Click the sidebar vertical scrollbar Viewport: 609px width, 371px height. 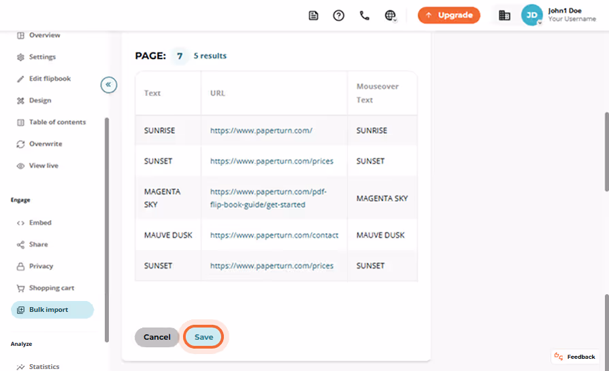click(x=107, y=230)
